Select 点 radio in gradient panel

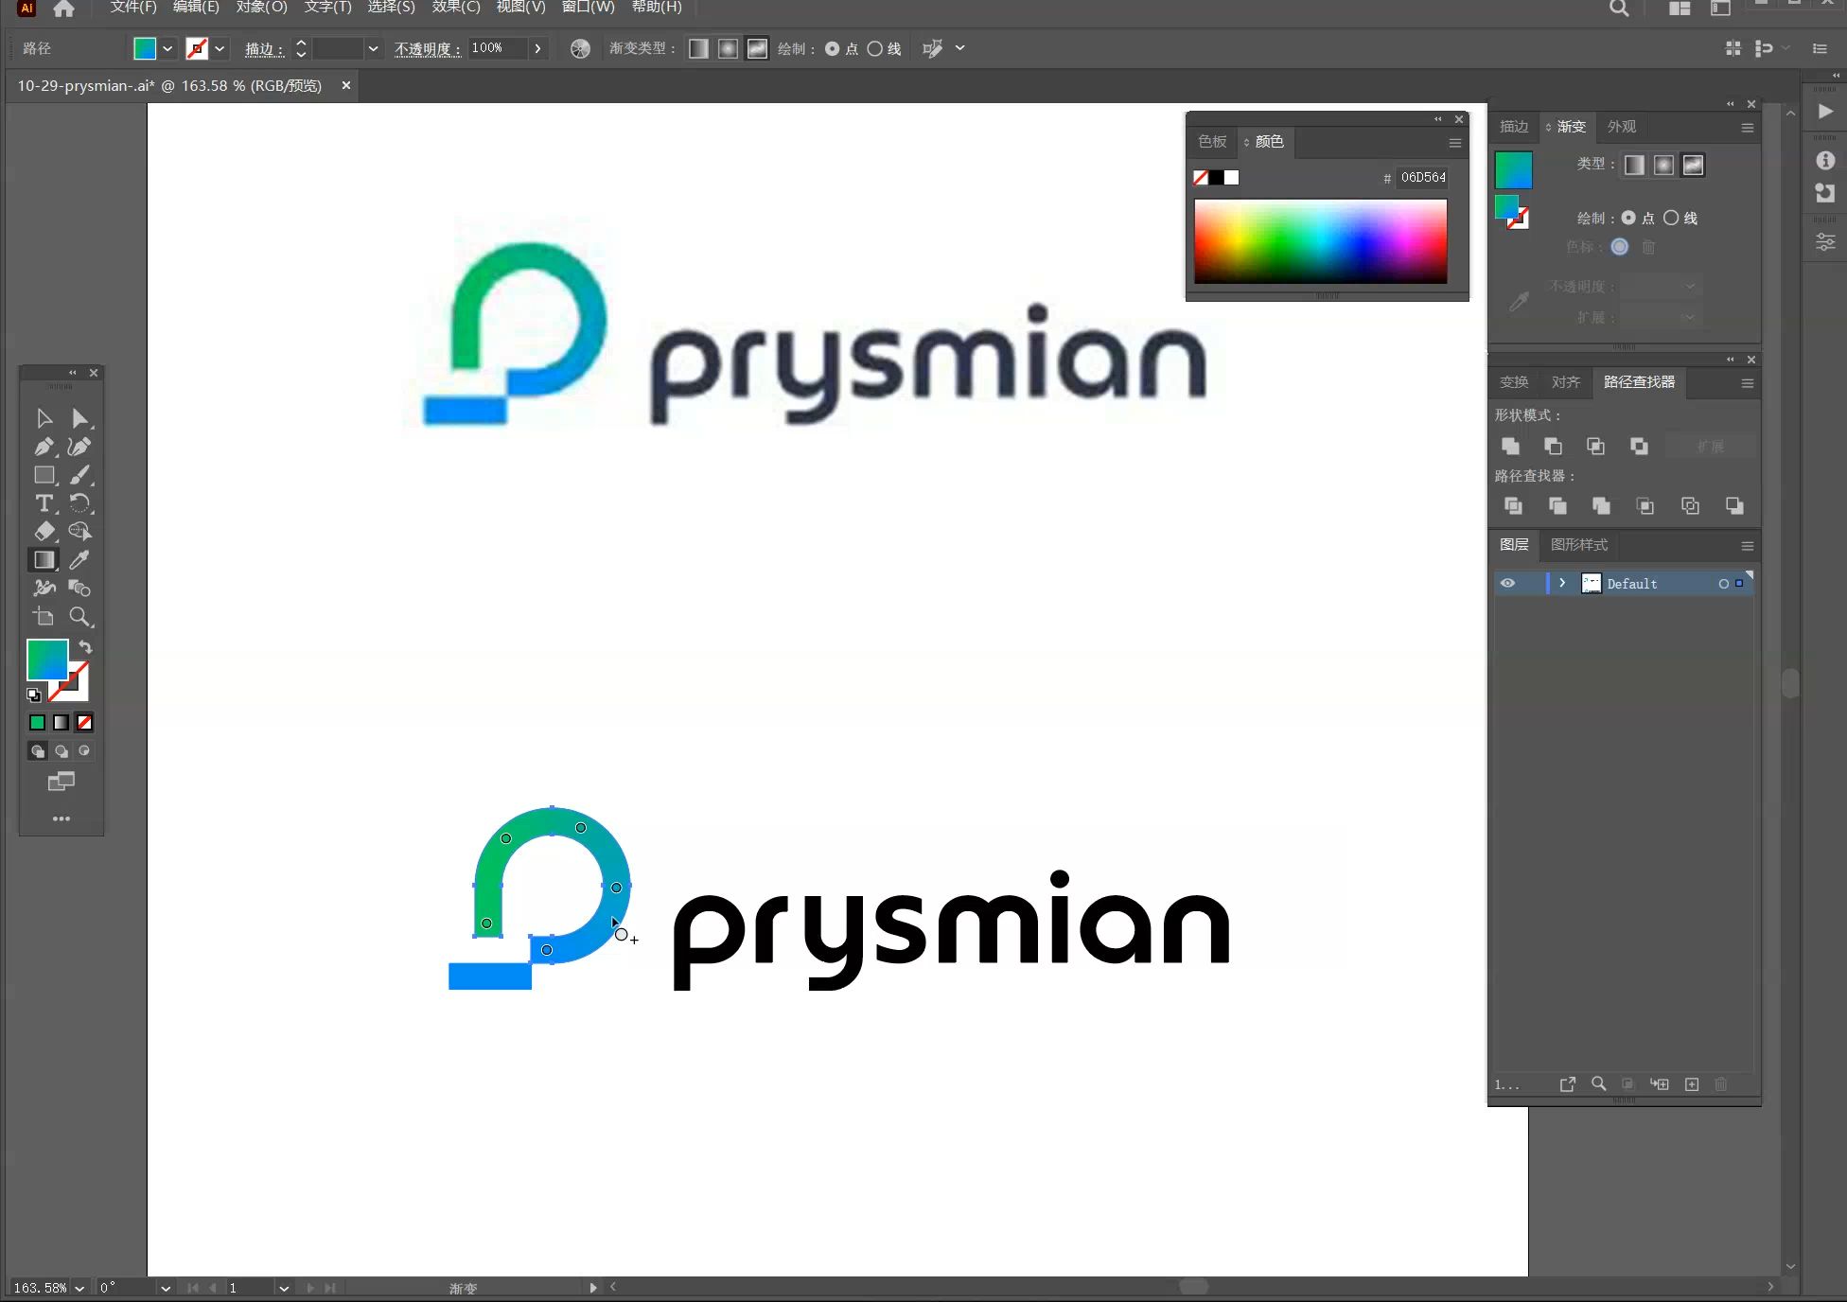(x=1628, y=218)
